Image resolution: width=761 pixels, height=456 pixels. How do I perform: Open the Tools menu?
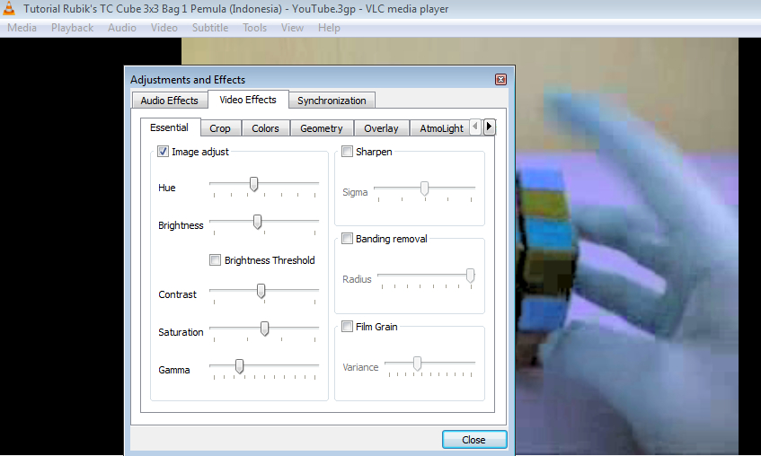pos(255,28)
